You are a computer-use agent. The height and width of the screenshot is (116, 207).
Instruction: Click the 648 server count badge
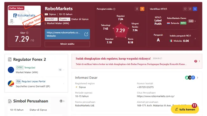[191, 21]
